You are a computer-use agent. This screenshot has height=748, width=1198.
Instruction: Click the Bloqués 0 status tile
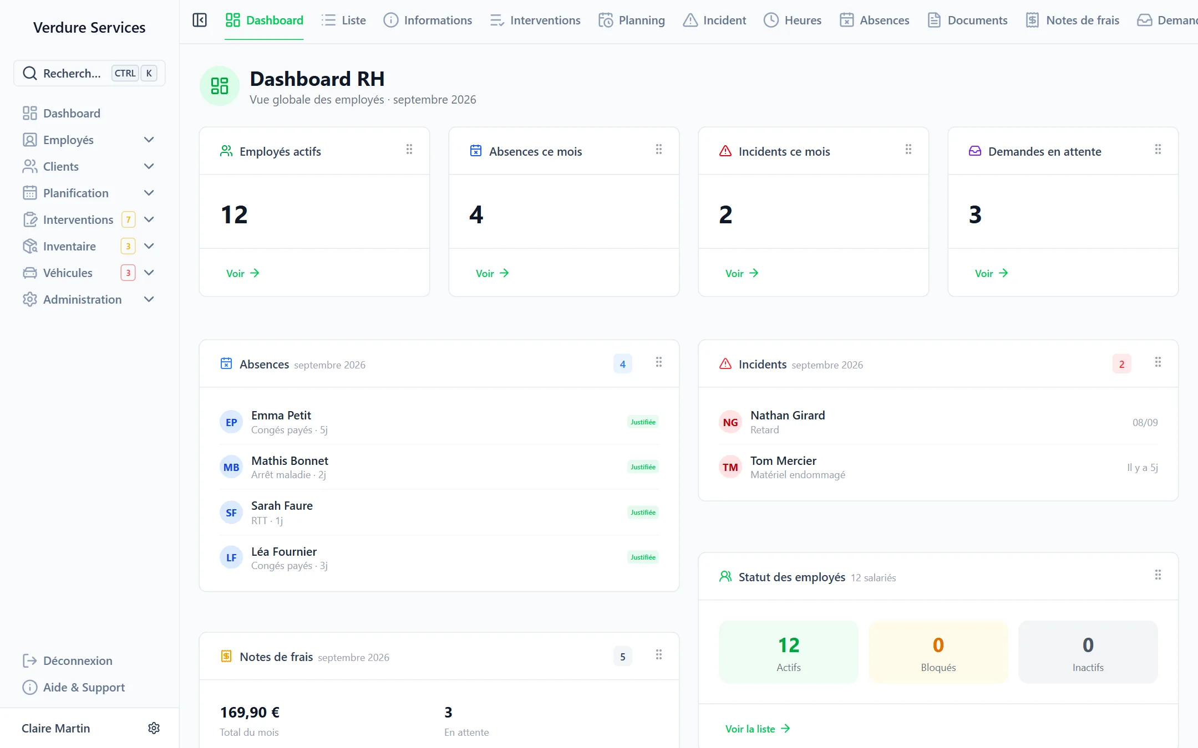[x=938, y=652]
